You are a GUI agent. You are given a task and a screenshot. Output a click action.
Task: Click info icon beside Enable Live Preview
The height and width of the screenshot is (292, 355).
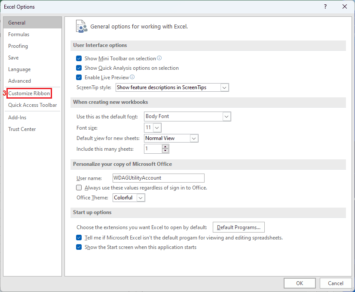tap(132, 77)
